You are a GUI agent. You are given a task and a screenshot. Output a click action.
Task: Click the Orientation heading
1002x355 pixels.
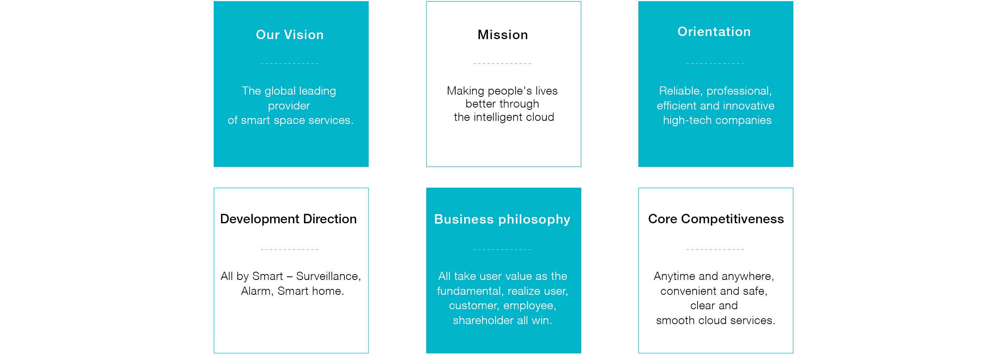click(x=714, y=32)
